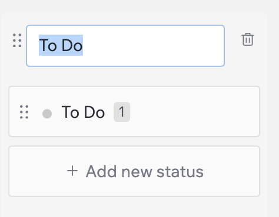Click inside the To Do name input field
Screen dimensions: 279x217
(x=125, y=46)
